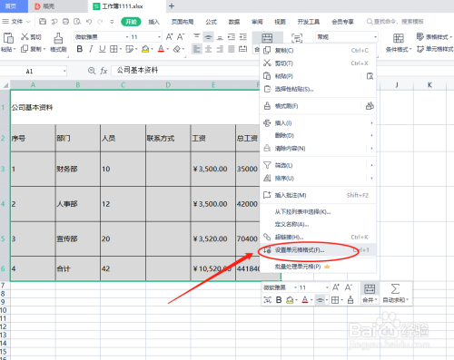Expand the Name Box A1 dropdown arrow
454x360 pixels.
pyautogui.click(x=64, y=72)
